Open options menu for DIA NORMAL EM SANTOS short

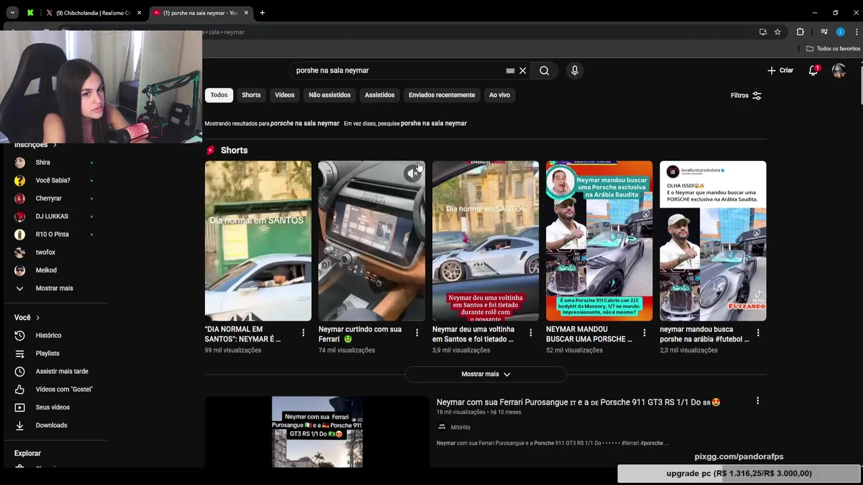point(303,333)
